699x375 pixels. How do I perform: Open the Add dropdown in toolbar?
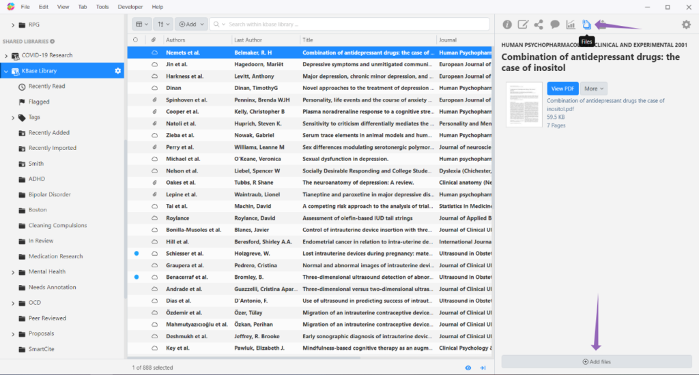(191, 24)
